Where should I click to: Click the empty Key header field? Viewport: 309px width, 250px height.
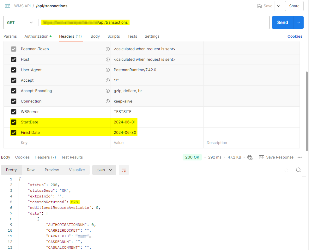(x=64, y=143)
